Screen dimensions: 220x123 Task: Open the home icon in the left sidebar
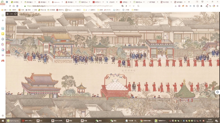pyautogui.click(x=3, y=15)
